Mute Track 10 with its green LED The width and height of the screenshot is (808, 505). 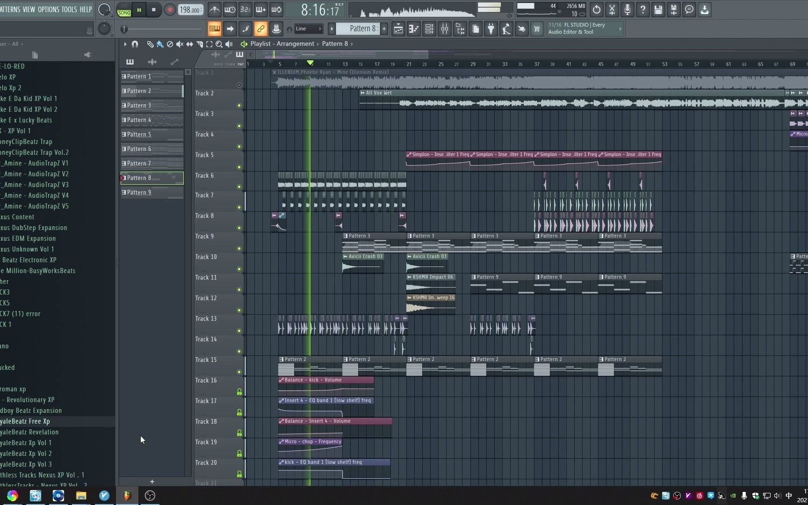coord(239,269)
